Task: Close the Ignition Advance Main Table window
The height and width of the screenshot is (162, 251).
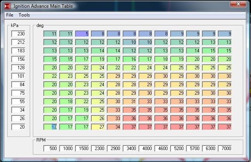Action: [238, 4]
